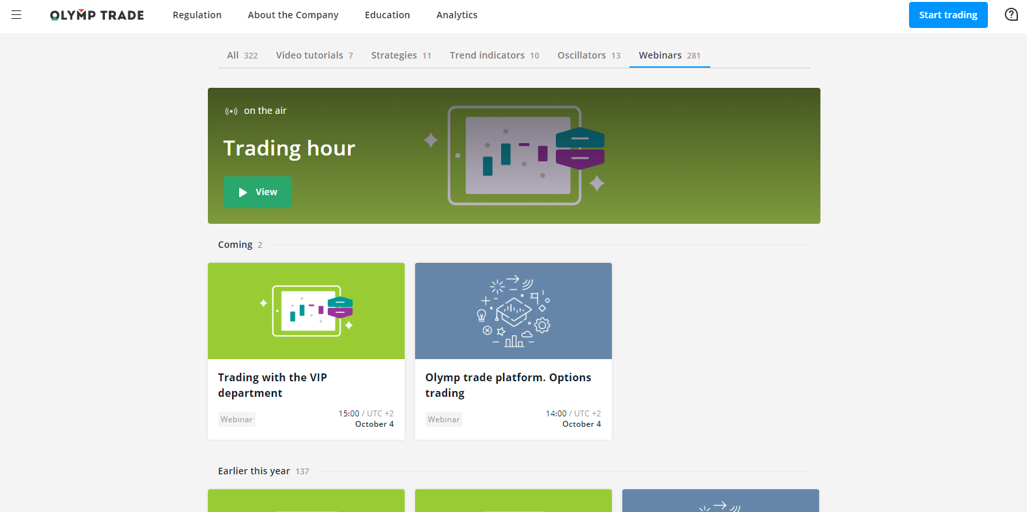Viewport: 1027px width, 512px height.
Task: Select the Webinars tab
Action: 669,55
